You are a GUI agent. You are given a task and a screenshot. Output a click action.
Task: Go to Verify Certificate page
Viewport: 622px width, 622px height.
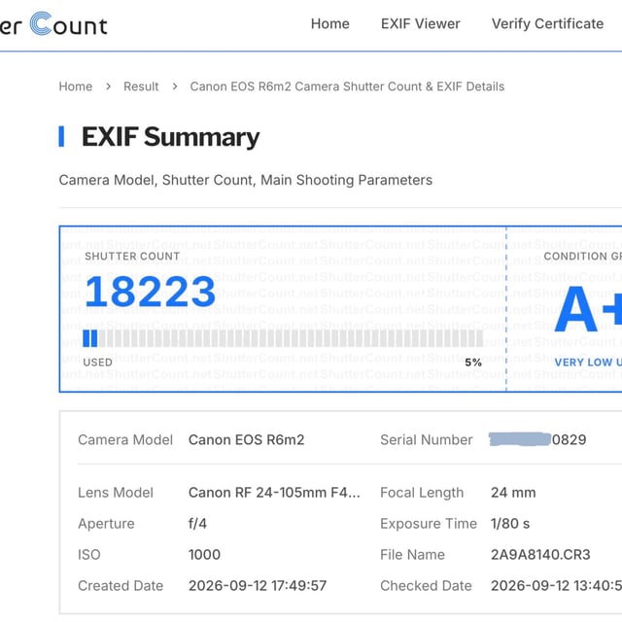pos(547,23)
